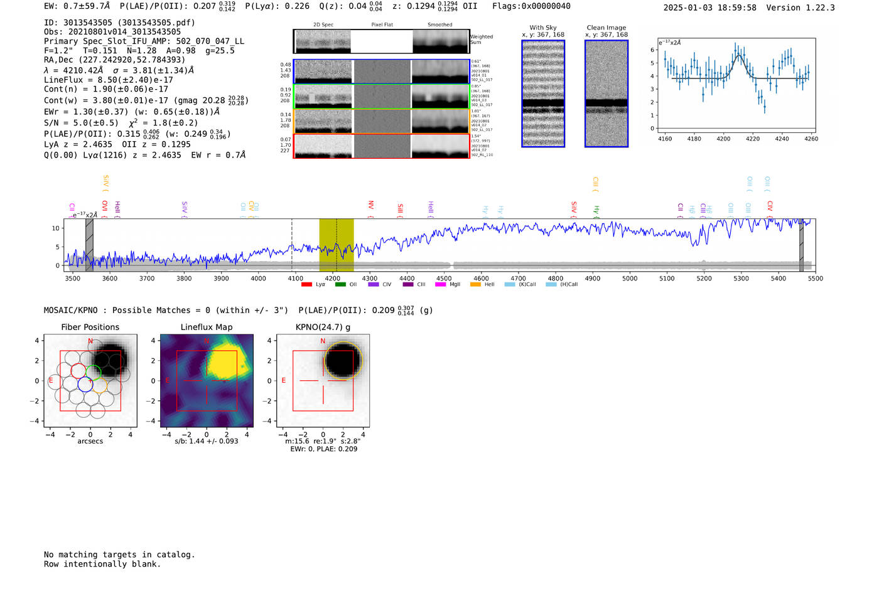Click the 3013543505.pdf filename text
The width and height of the screenshot is (879, 598).
click(x=156, y=23)
